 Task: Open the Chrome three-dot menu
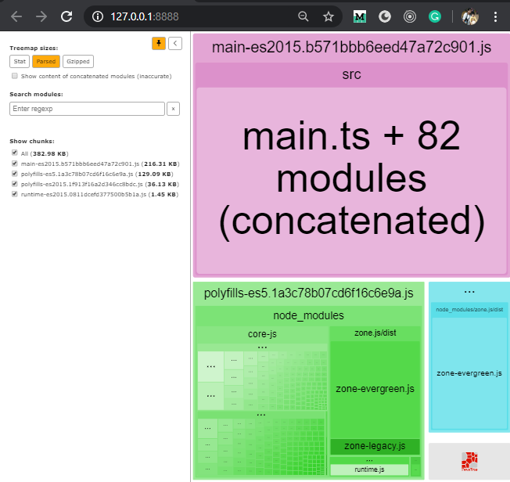point(495,16)
